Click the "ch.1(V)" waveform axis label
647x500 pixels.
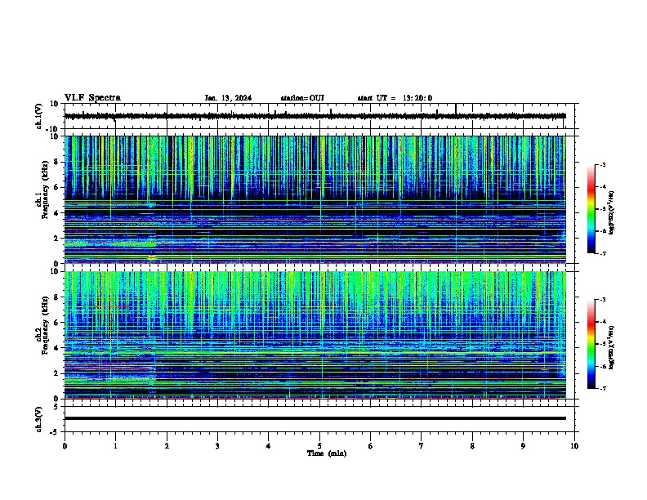(39, 116)
